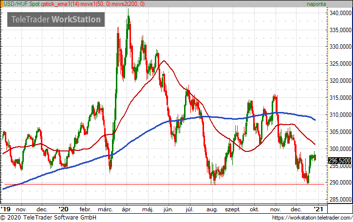Click the 'nov.' label after okt.
This screenshot has width=353, height=222.
[275, 210]
